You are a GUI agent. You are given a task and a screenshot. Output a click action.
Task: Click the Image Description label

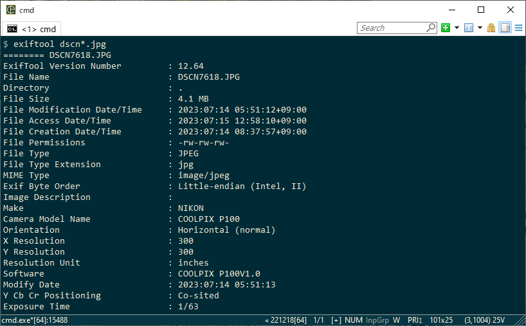(47, 197)
